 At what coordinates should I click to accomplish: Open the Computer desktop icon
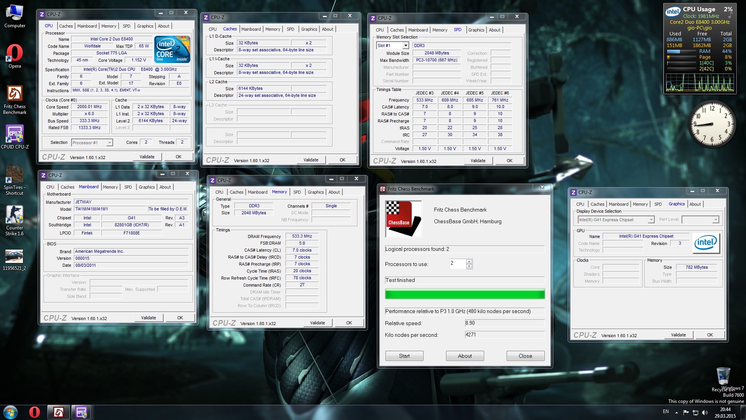click(x=15, y=13)
